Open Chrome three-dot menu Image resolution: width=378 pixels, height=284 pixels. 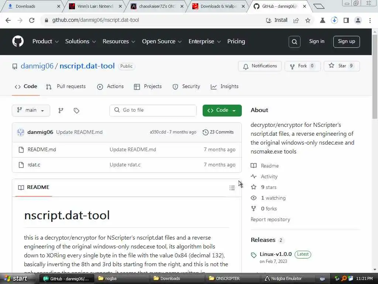[x=370, y=20]
